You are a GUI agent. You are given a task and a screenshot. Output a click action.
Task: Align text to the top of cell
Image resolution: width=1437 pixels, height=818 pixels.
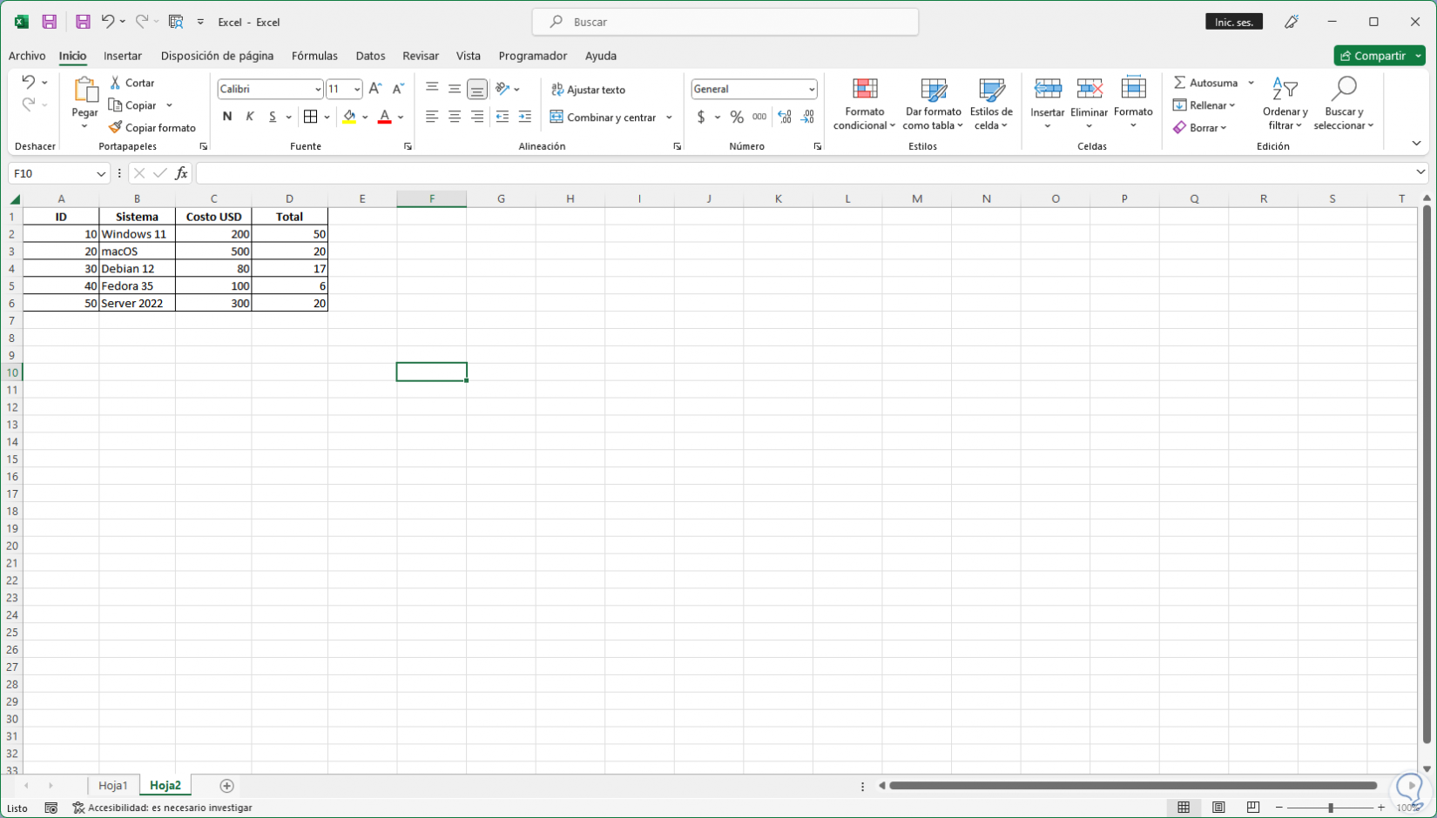tap(432, 88)
